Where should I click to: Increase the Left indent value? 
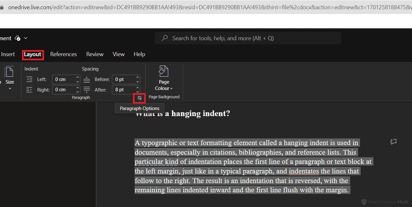[x=77, y=77]
